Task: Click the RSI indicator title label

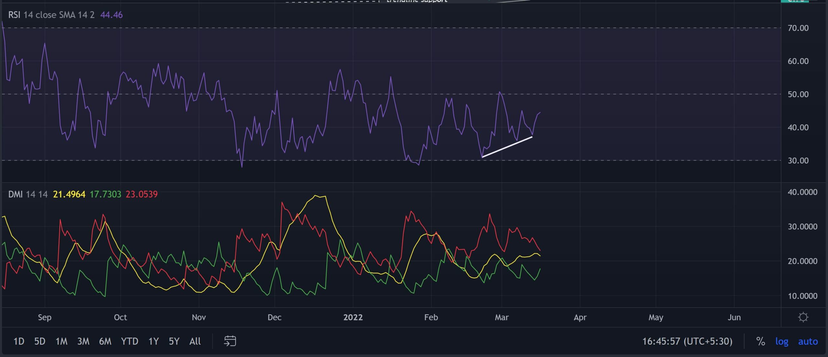Action: [x=14, y=15]
